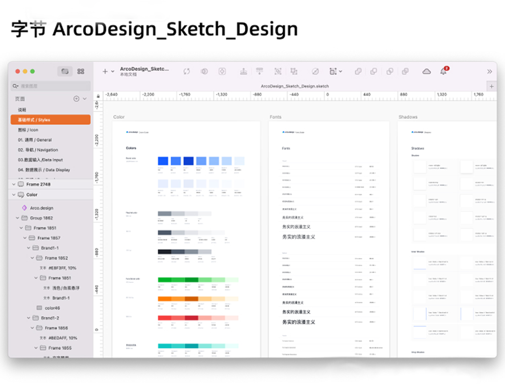The height and width of the screenshot is (384, 505).
Task: Click the Create Symbol sync icon
Action: click(x=187, y=72)
